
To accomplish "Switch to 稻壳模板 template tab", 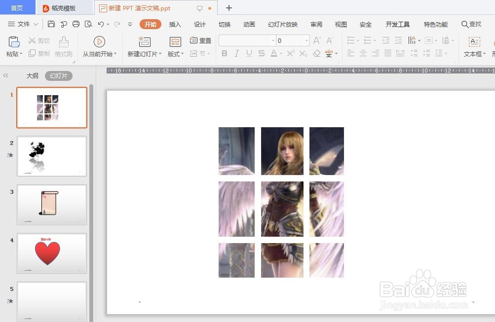I will pyautogui.click(x=64, y=8).
